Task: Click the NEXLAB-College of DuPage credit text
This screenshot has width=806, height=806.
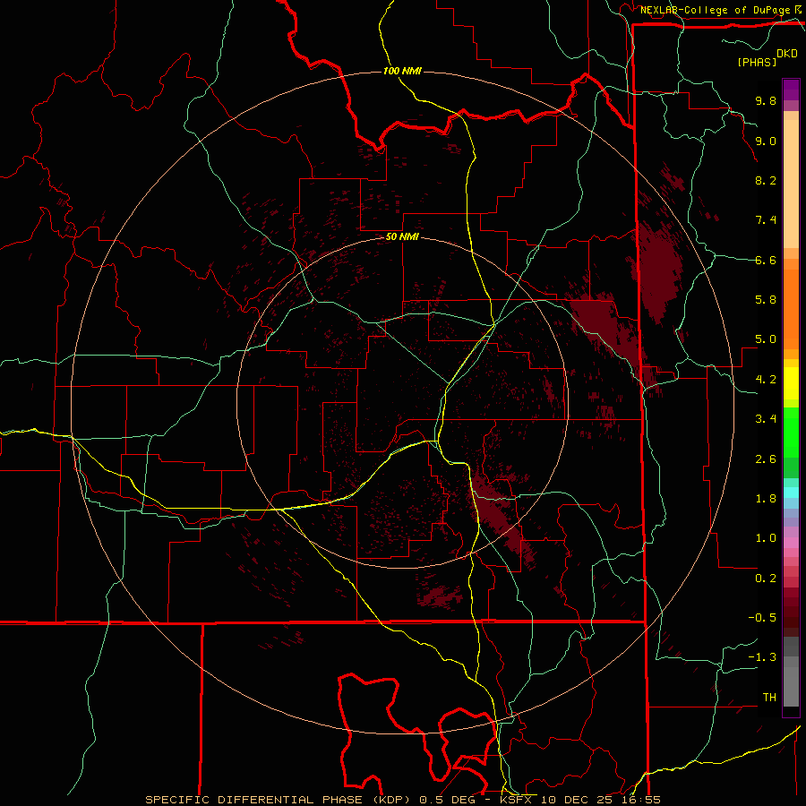Action: click(x=716, y=10)
